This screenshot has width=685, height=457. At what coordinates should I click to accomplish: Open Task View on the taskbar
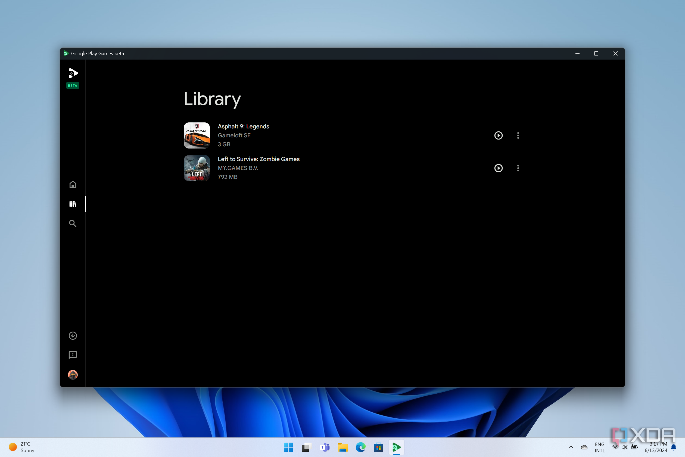pos(306,447)
